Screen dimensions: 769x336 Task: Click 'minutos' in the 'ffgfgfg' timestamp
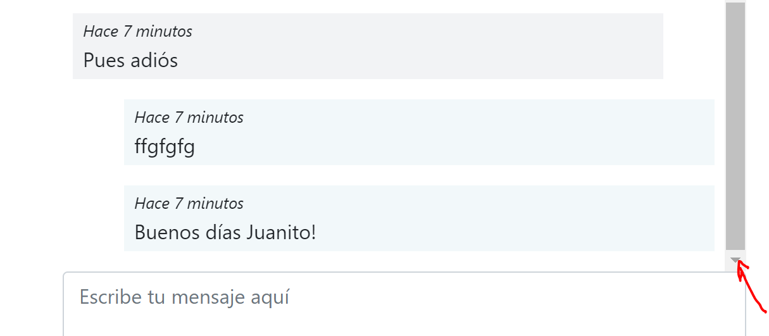215,117
